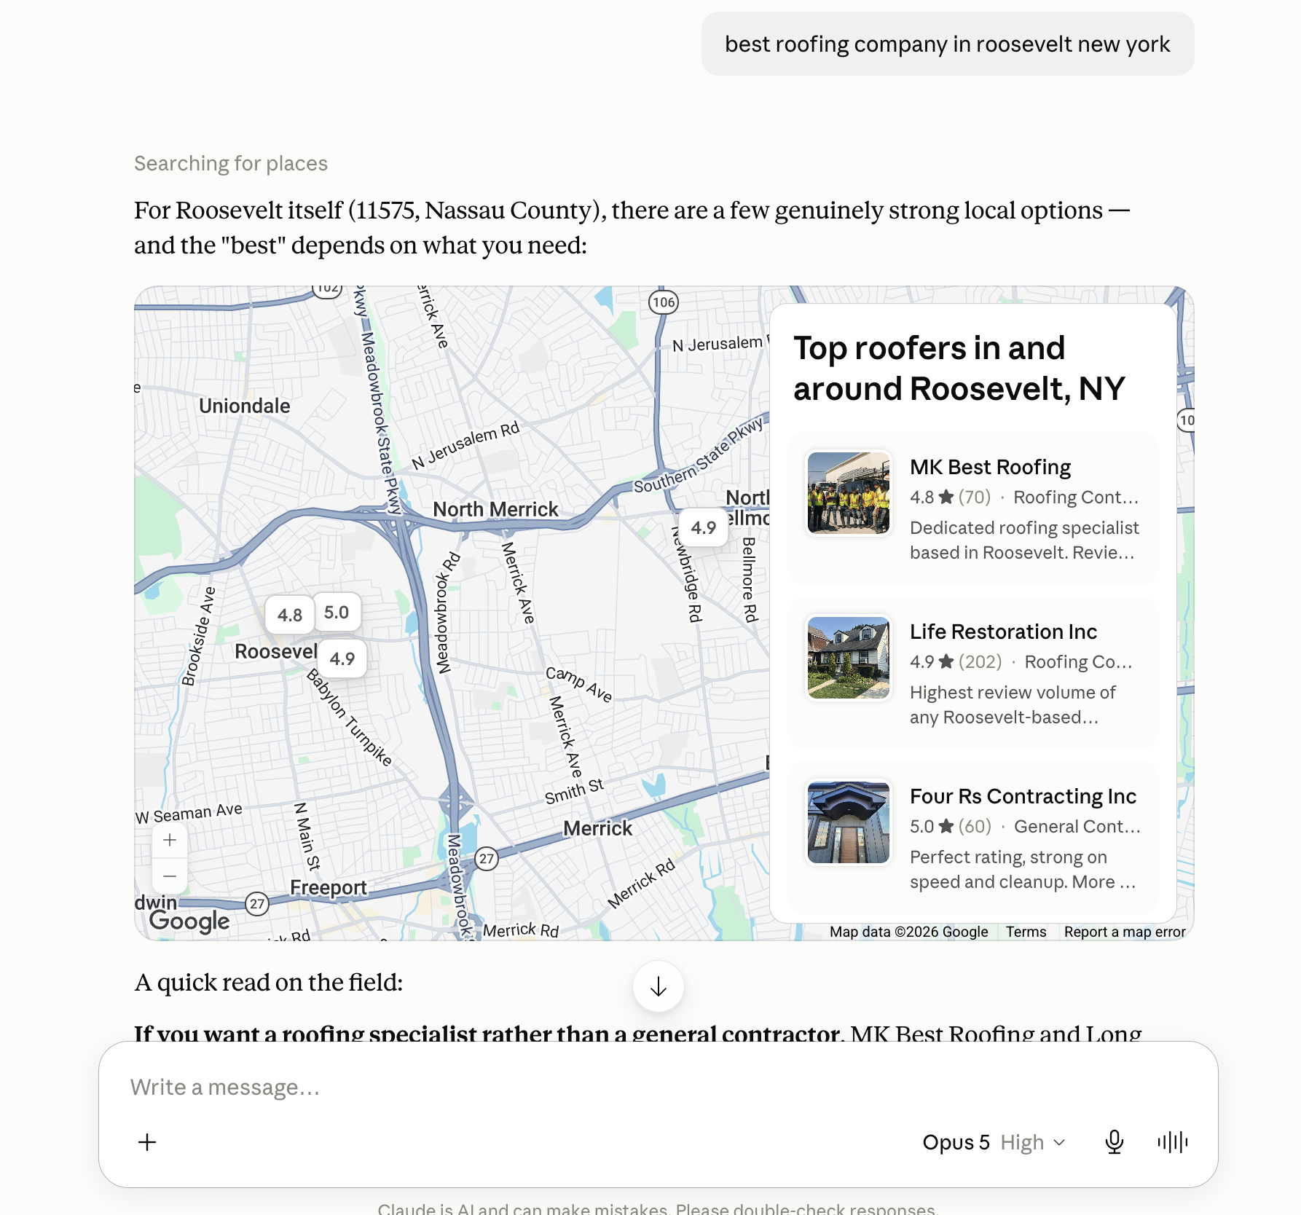Click the Terms link on the map
This screenshot has height=1215, width=1301.
coord(1026,932)
